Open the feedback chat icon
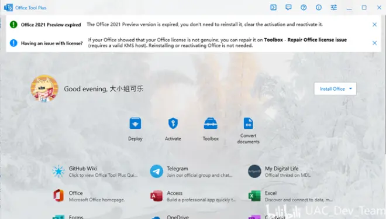 point(288,8)
